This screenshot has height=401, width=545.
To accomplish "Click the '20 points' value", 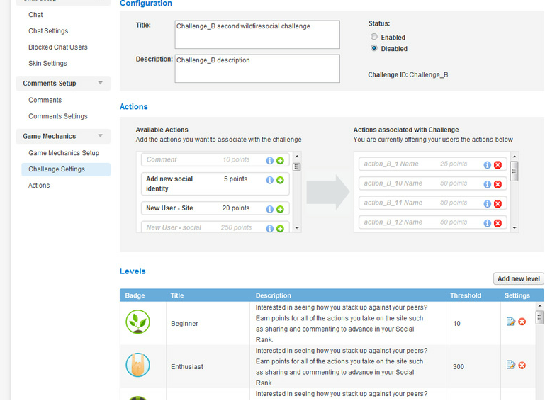I will 236,208.
